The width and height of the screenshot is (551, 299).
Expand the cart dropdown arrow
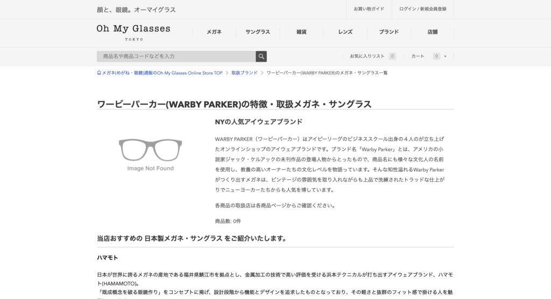[445, 56]
